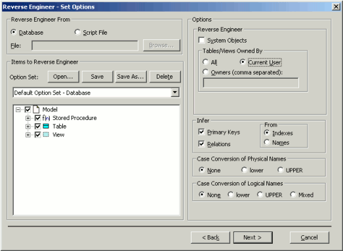Viewport: 343px width, 251px height.
Task: Set physical names case to None
Action: (x=202, y=170)
